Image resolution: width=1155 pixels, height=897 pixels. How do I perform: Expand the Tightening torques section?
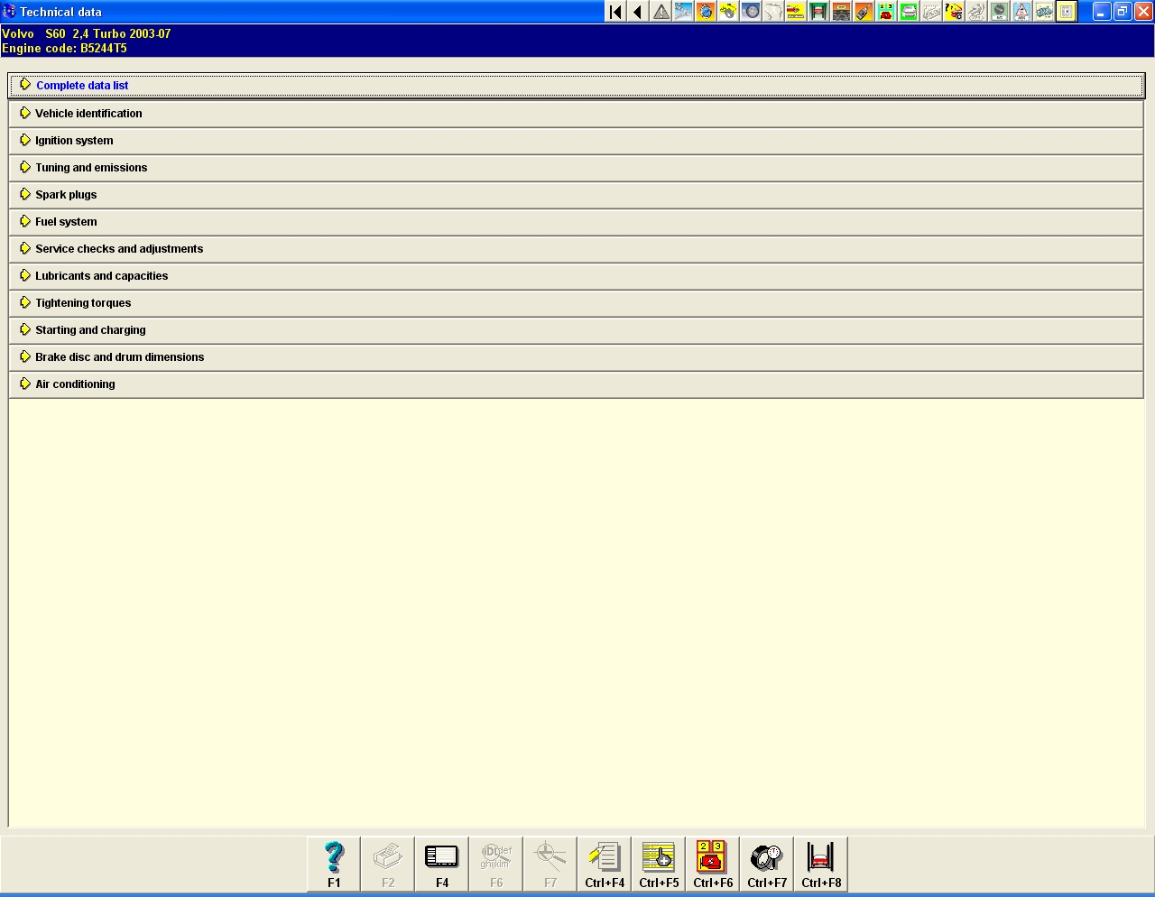coord(577,303)
